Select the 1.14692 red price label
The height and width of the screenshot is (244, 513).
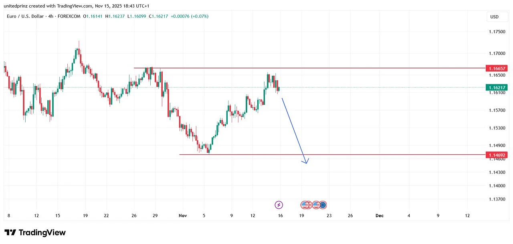click(496, 155)
